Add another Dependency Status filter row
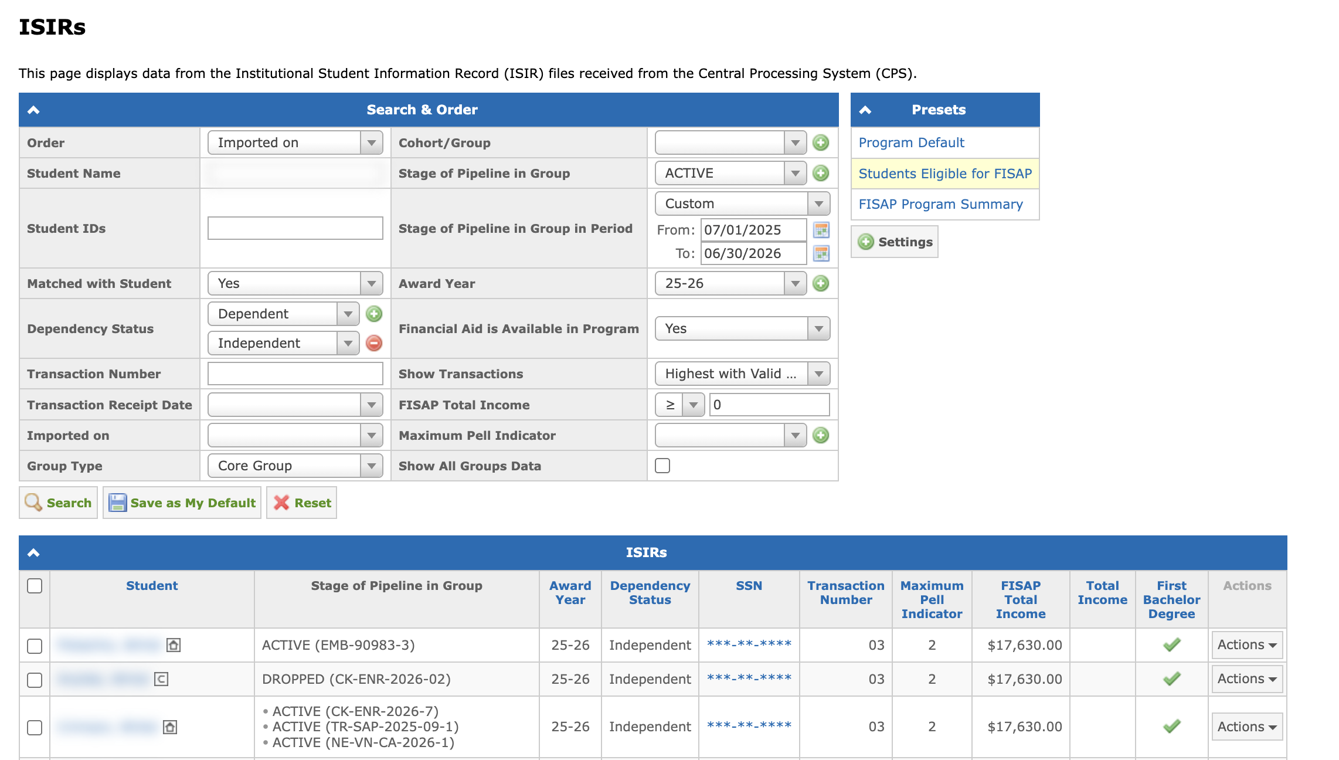 point(374,314)
